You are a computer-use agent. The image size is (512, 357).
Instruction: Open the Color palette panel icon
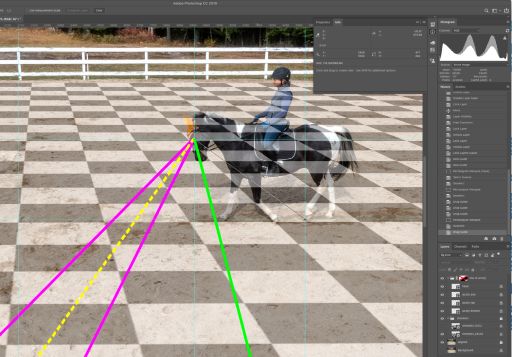432,43
